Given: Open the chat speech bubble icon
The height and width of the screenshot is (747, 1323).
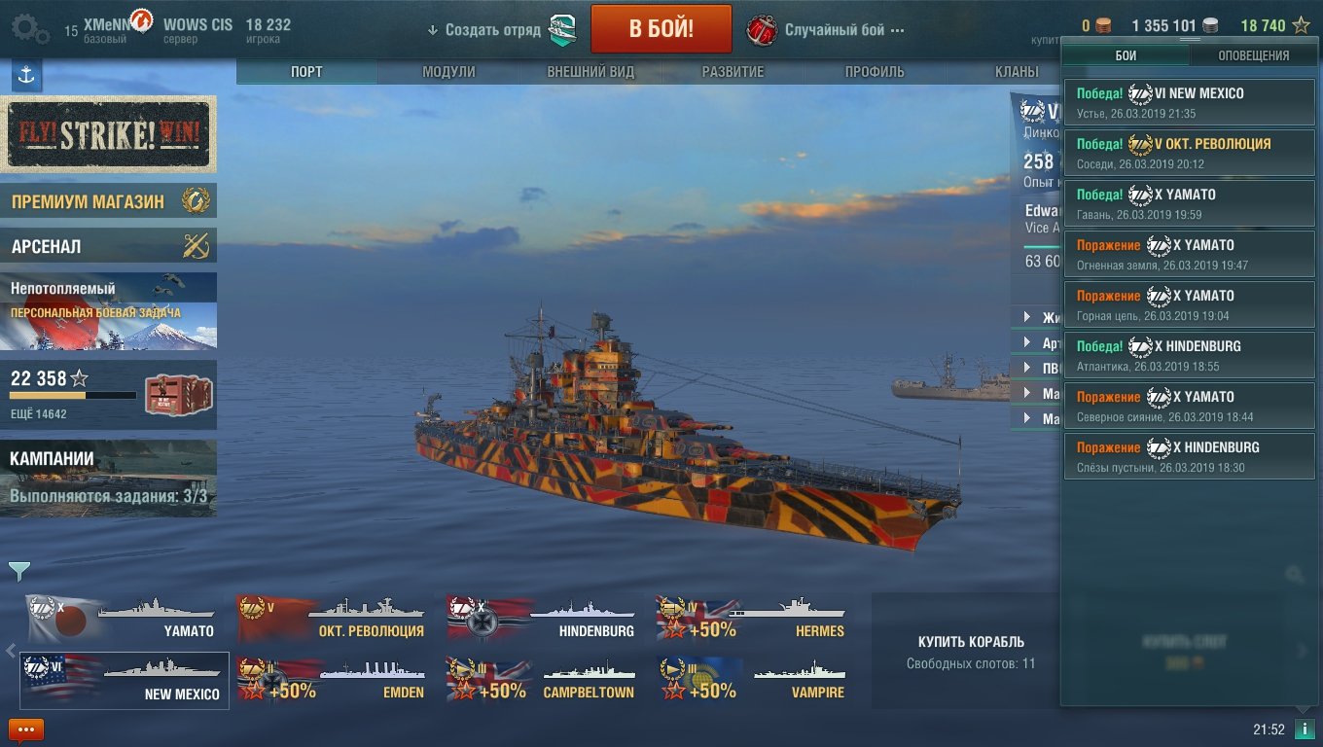Looking at the screenshot, I should coord(26,729).
